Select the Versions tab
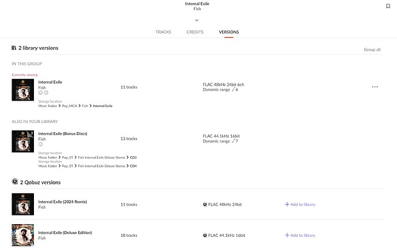 pyautogui.click(x=229, y=32)
